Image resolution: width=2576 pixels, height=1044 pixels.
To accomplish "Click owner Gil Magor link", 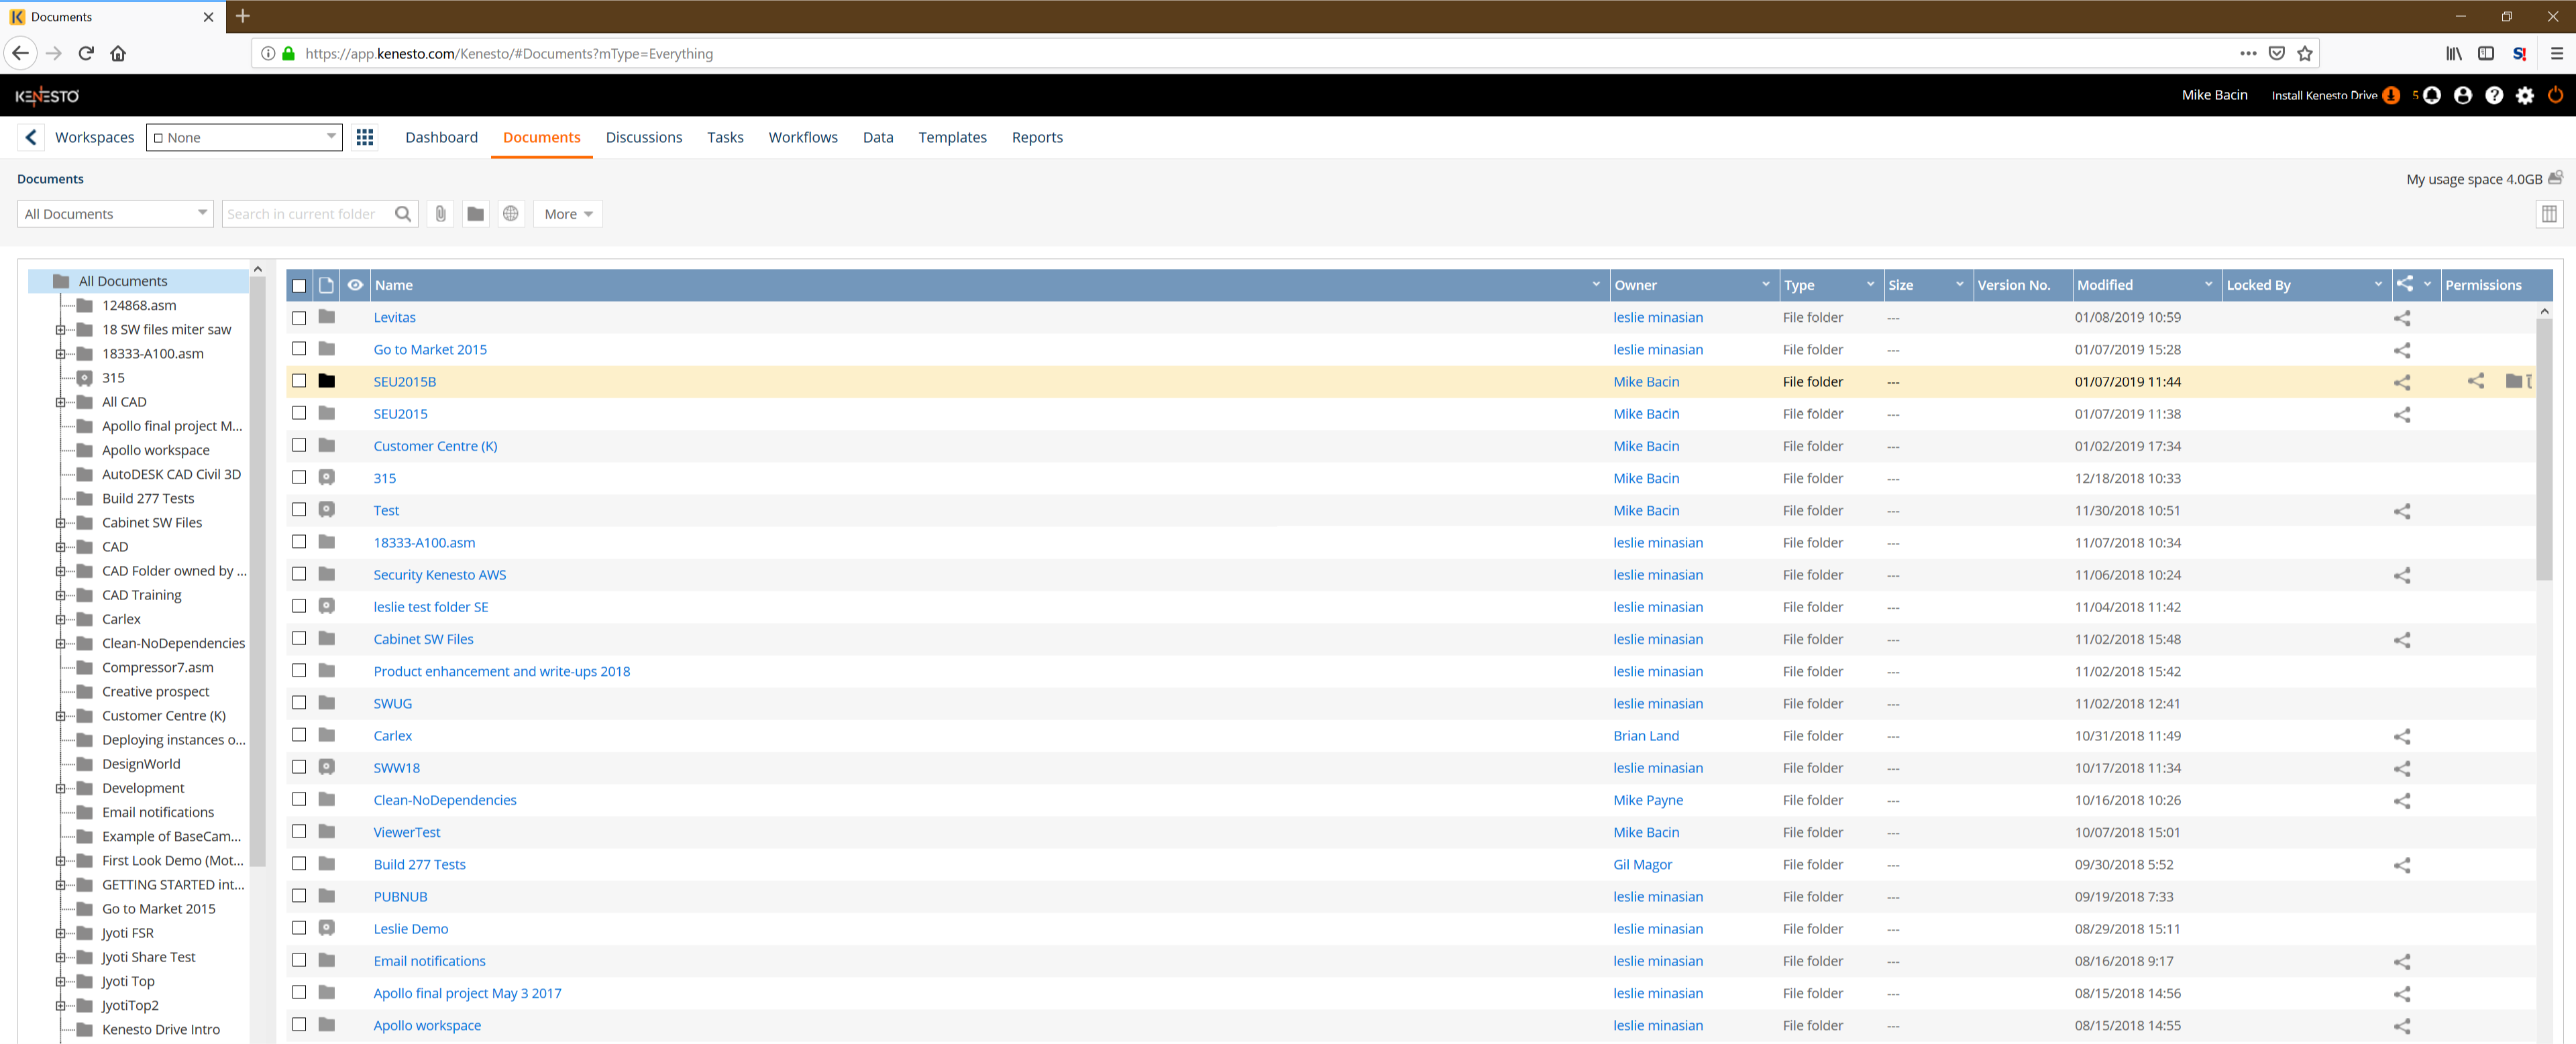I will coord(1642,865).
